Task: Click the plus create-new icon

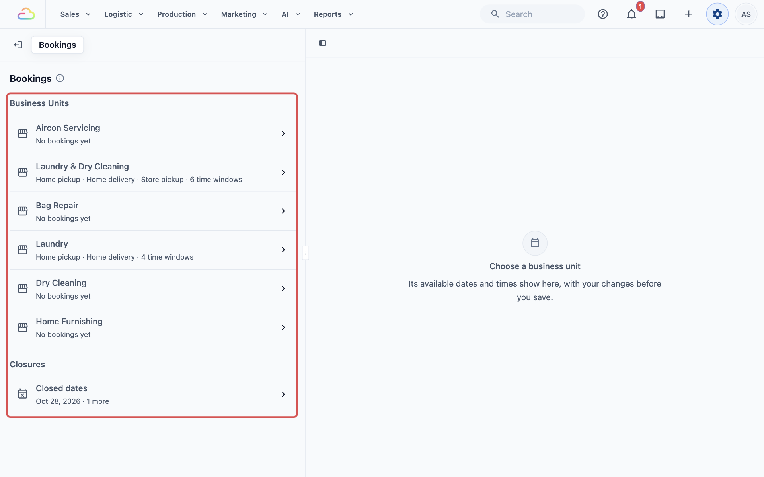Action: [689, 14]
